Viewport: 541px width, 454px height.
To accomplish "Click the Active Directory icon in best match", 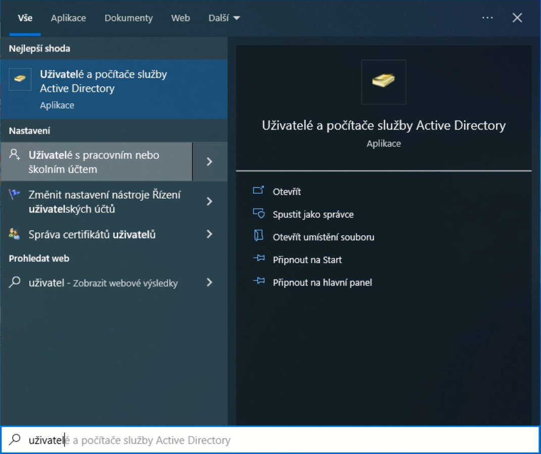I will [x=20, y=79].
